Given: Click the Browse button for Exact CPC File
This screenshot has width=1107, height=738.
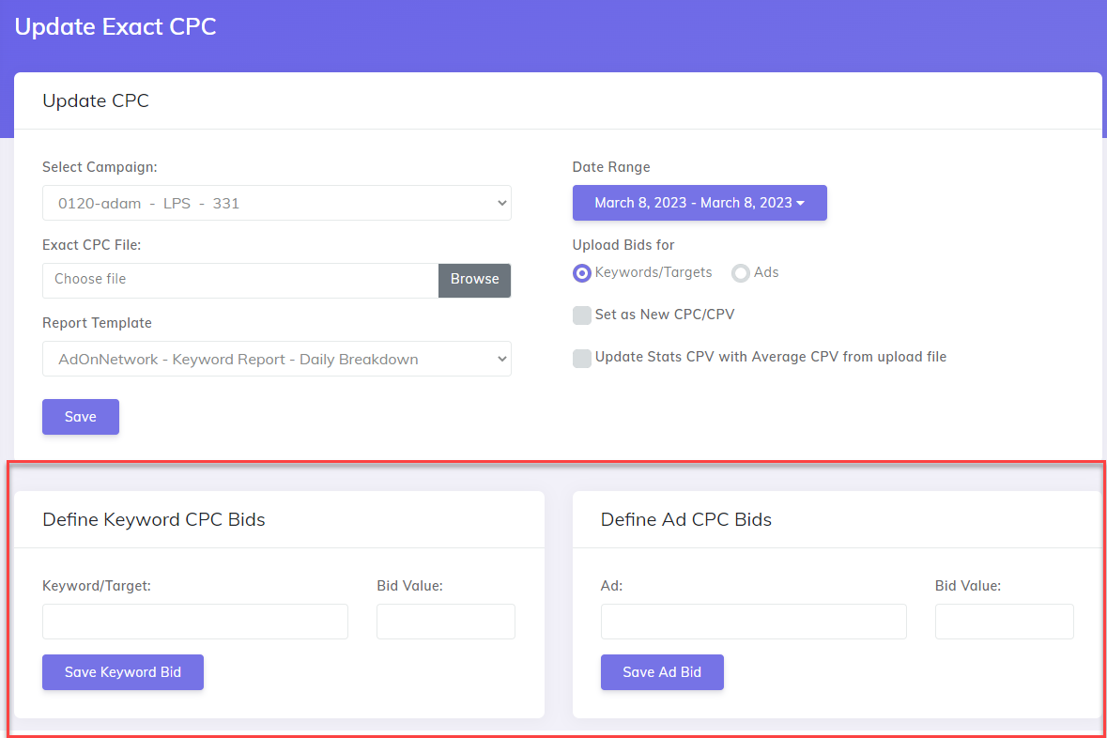Looking at the screenshot, I should click(x=474, y=280).
